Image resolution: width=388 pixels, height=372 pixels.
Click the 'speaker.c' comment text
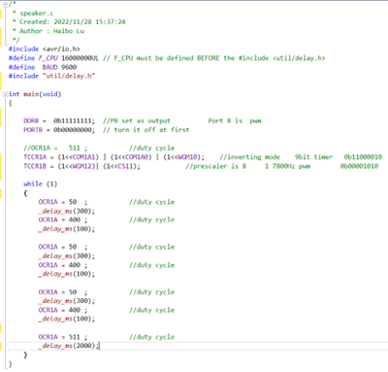[37, 14]
